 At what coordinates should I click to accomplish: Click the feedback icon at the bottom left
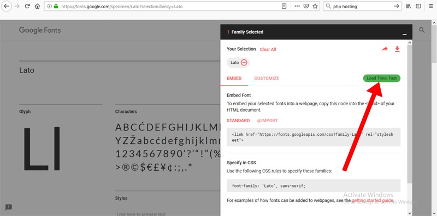[9, 207]
